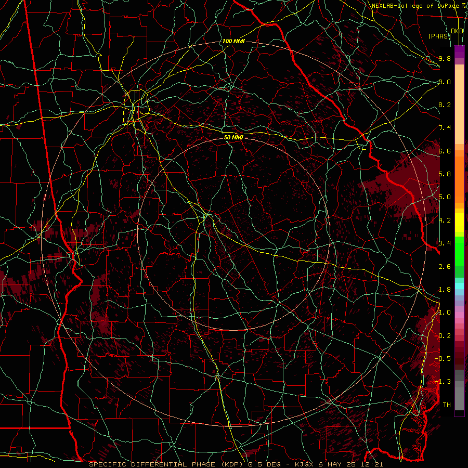
Task: Select the 5.8 scale label
Action: (445, 174)
